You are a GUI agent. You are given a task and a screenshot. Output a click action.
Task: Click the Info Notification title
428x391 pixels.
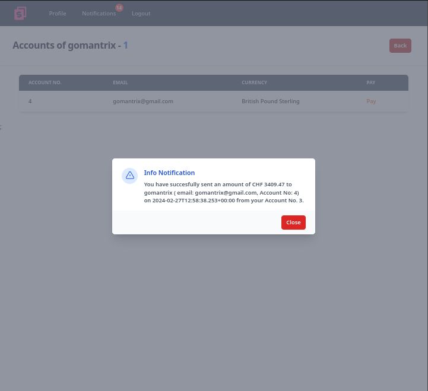tap(169, 173)
